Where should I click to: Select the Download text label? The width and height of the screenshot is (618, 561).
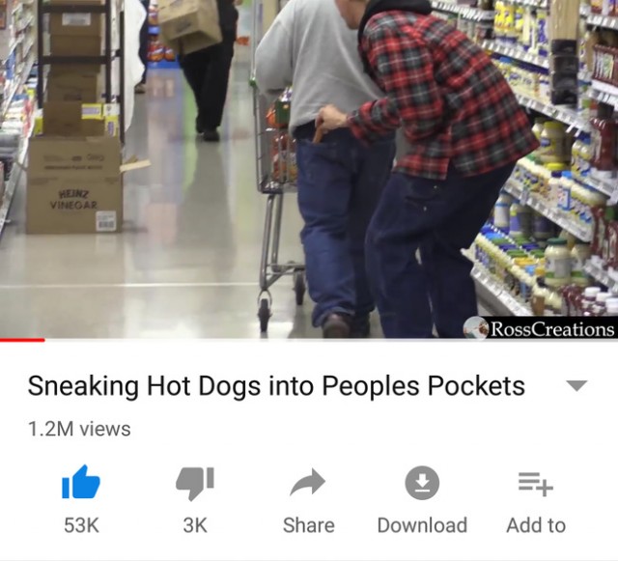click(422, 525)
